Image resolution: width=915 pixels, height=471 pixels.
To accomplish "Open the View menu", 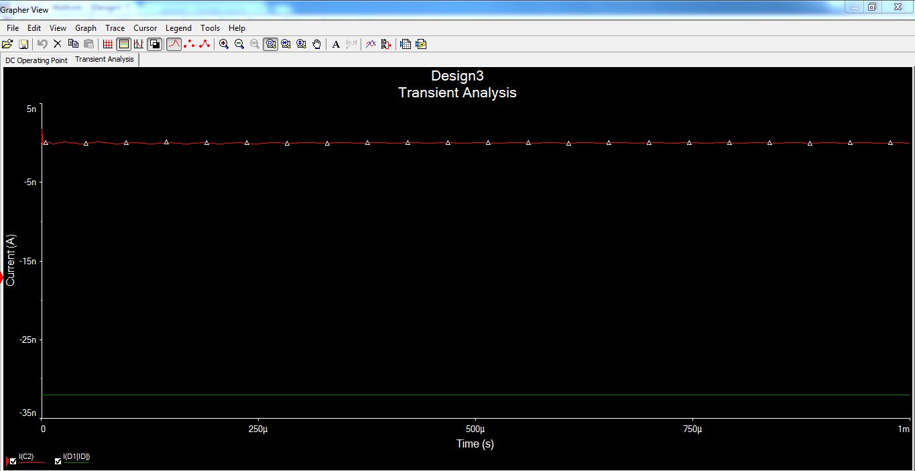I will pos(58,28).
